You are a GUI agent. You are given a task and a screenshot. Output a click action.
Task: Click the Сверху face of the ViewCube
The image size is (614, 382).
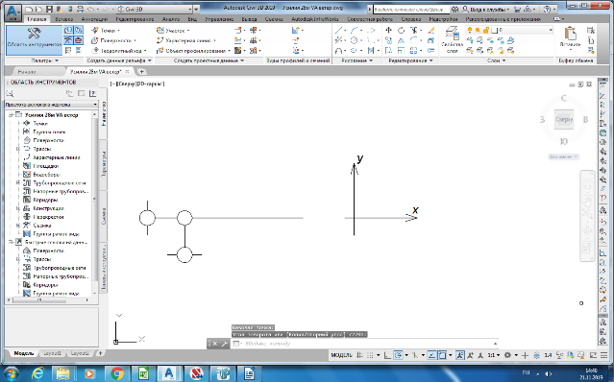pos(564,119)
